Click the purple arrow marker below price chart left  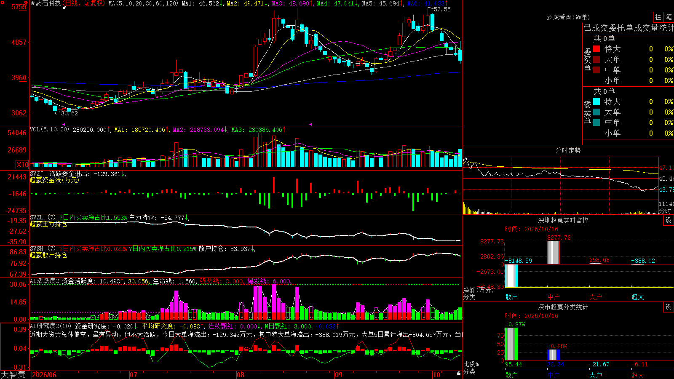pos(64,124)
